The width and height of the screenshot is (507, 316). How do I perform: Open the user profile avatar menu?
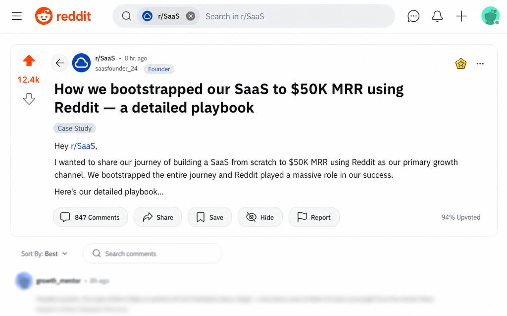pyautogui.click(x=490, y=16)
